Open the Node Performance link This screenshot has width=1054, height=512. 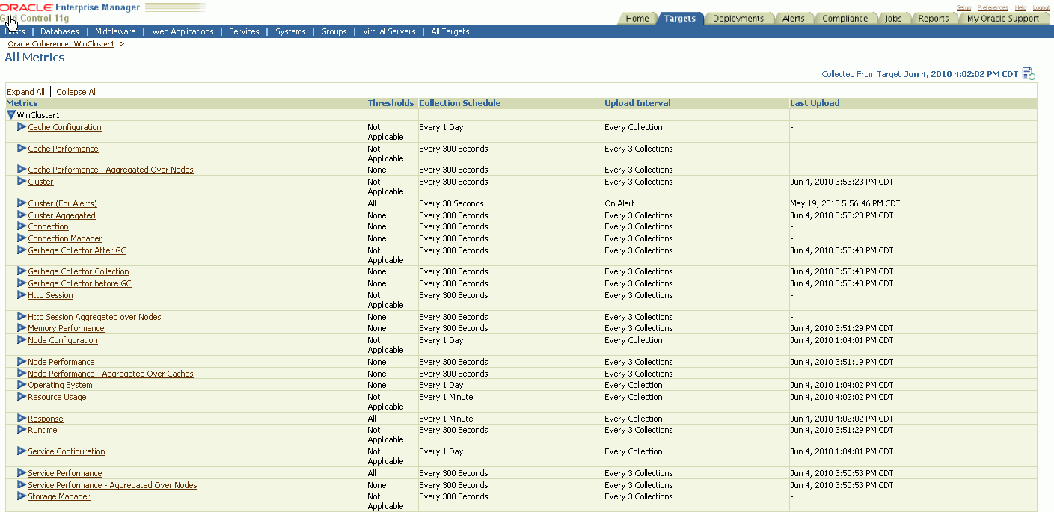tap(61, 362)
